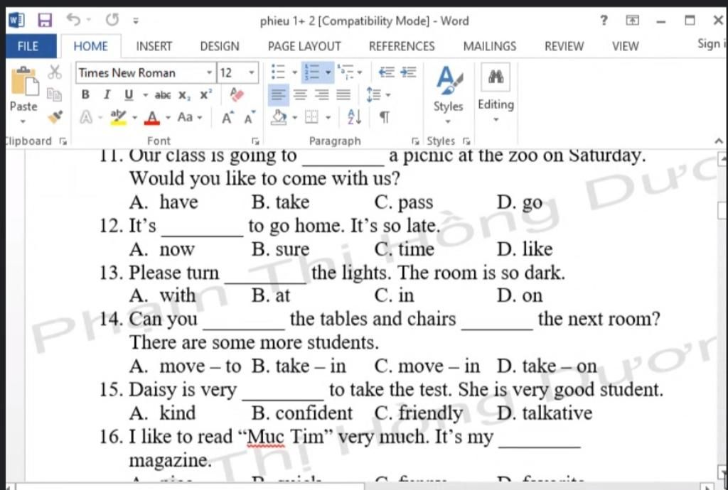Copy the selection
The image size is (728, 490).
54,94
